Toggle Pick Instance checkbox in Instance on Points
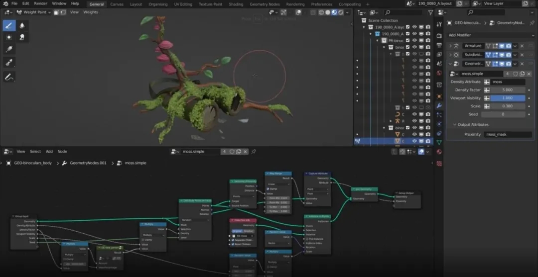Image resolution: width=538 pixels, height=277 pixels. pos(307,239)
